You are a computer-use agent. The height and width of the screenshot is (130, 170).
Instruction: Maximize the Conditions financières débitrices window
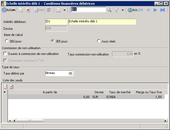pos(161,4)
